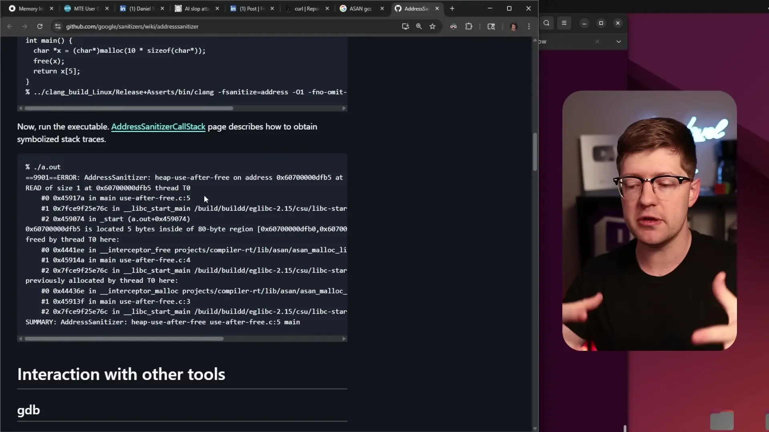Close the AI slop tab
The image size is (769, 432).
pos(217,8)
